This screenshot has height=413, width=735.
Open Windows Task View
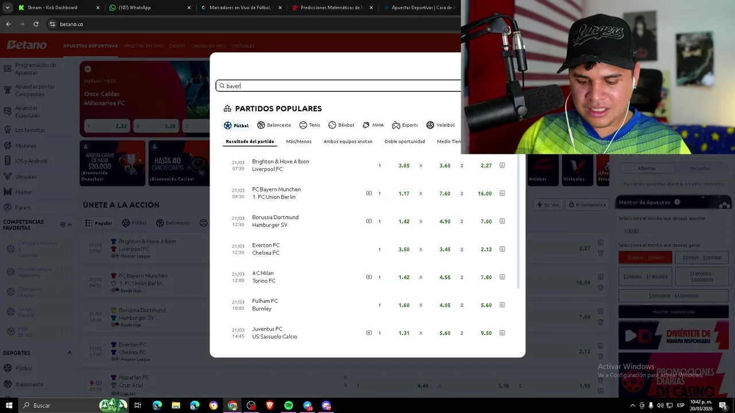click(138, 406)
